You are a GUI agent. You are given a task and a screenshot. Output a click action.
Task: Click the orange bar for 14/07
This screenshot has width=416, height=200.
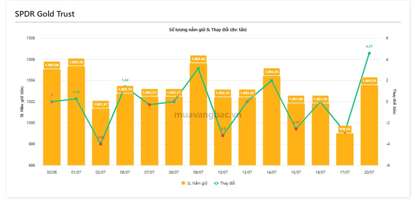271,120
